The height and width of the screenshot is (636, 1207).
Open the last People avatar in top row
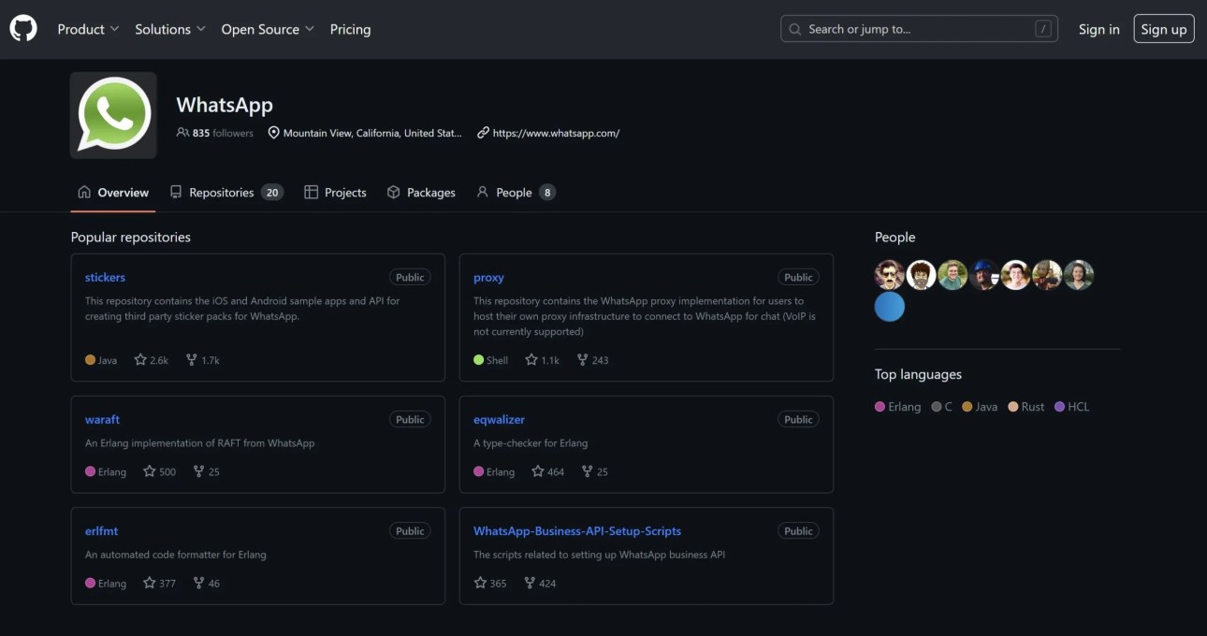point(1079,275)
